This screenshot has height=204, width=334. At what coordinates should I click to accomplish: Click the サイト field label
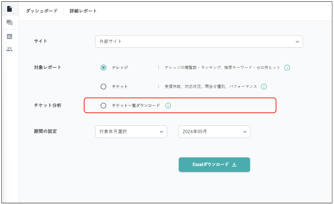(40, 41)
